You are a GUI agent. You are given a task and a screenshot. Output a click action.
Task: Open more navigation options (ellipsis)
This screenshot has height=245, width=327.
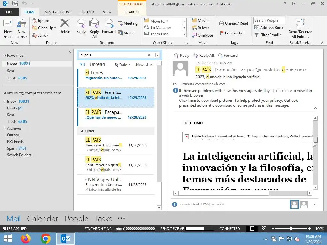(121, 218)
